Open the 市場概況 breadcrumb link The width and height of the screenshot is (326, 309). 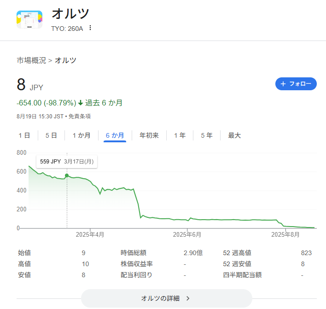point(31,60)
